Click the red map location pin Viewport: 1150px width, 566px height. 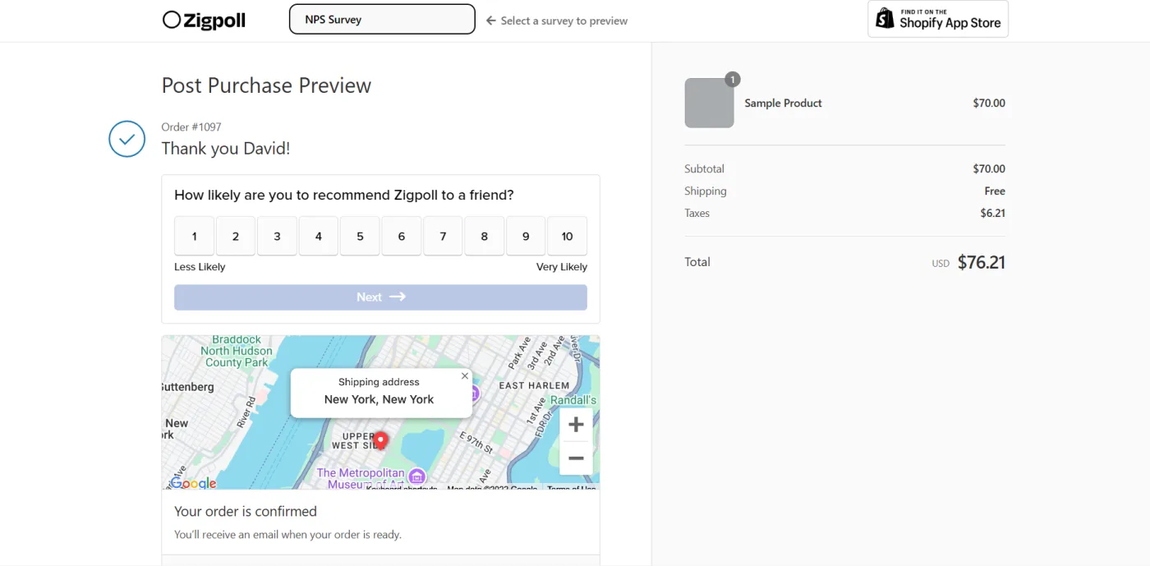(380, 439)
